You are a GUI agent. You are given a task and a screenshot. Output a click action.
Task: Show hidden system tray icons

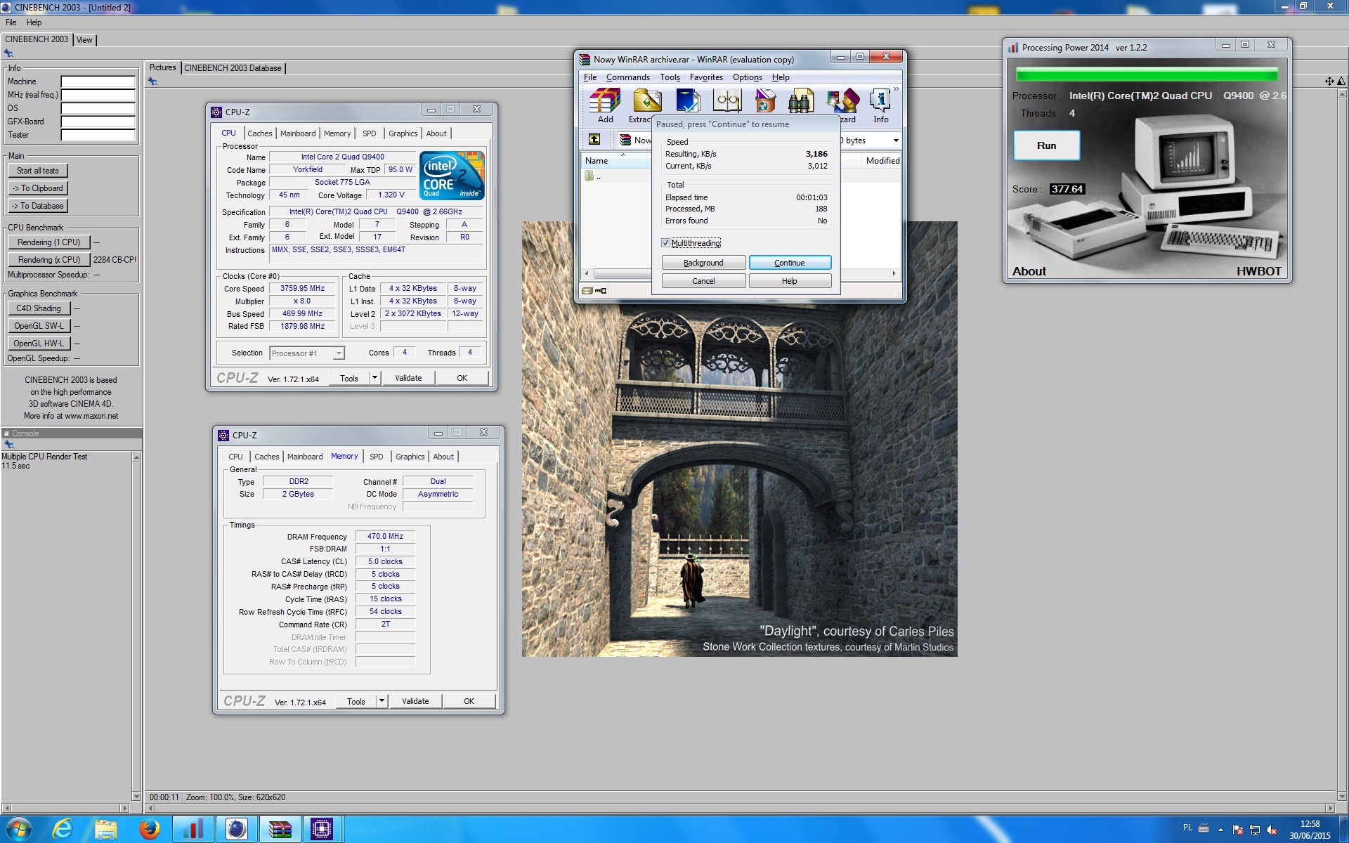(1220, 830)
